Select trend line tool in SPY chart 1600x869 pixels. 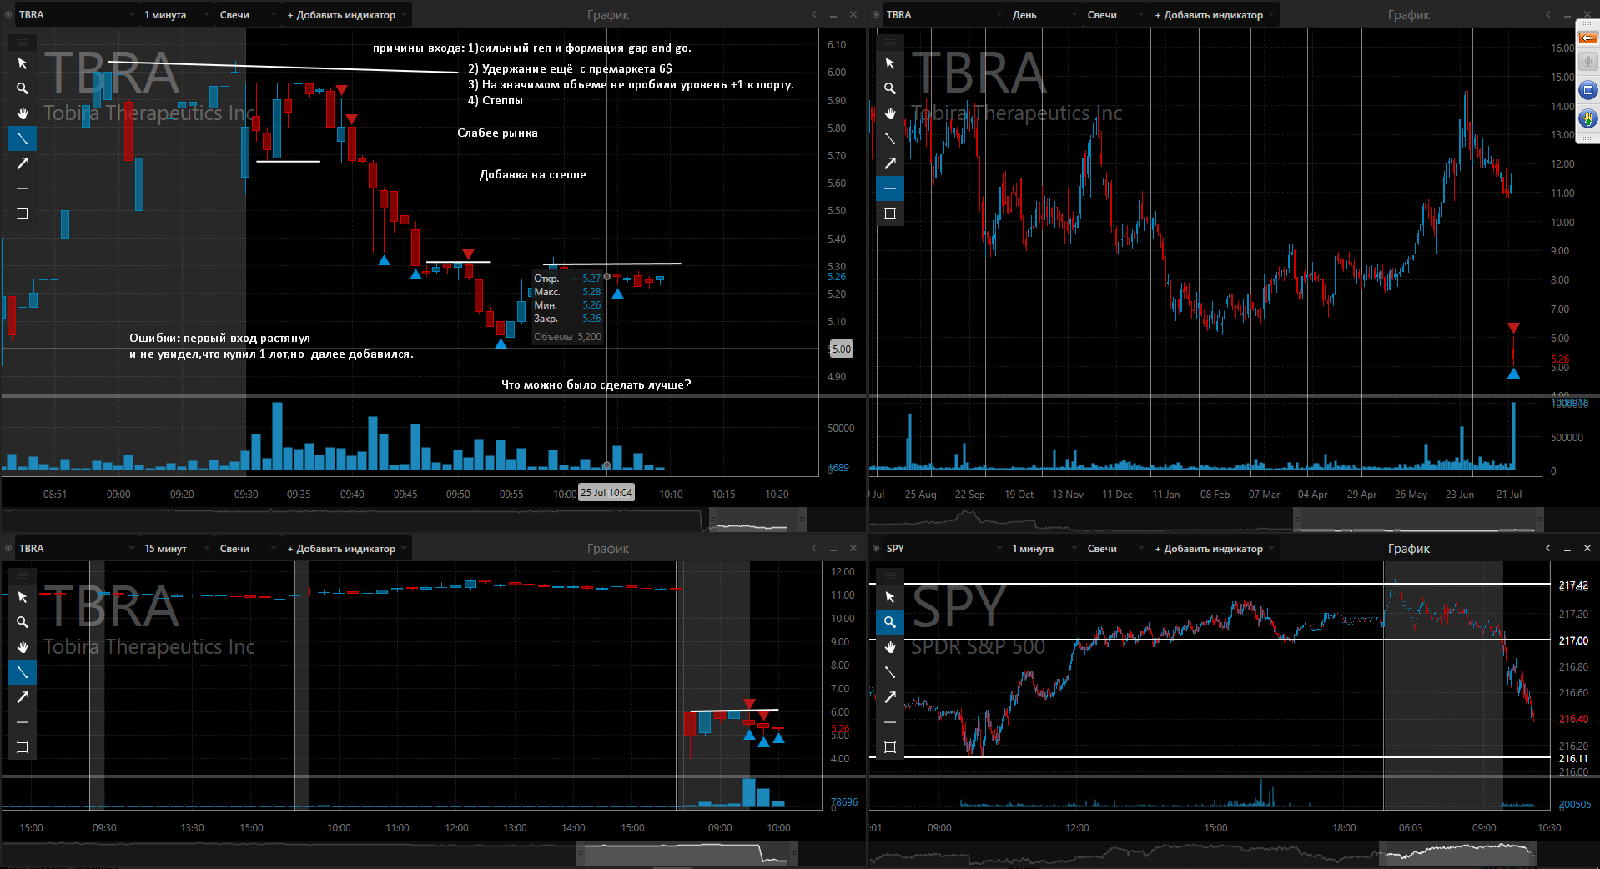coord(890,672)
